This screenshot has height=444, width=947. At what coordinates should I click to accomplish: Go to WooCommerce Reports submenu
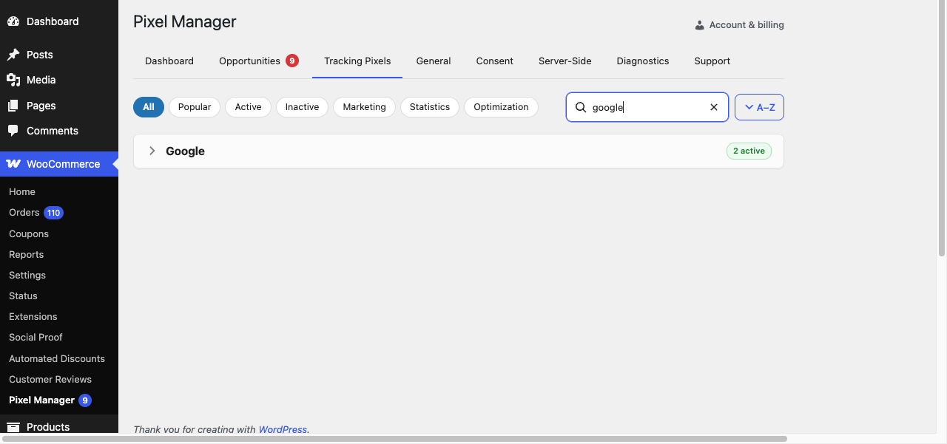pyautogui.click(x=27, y=255)
